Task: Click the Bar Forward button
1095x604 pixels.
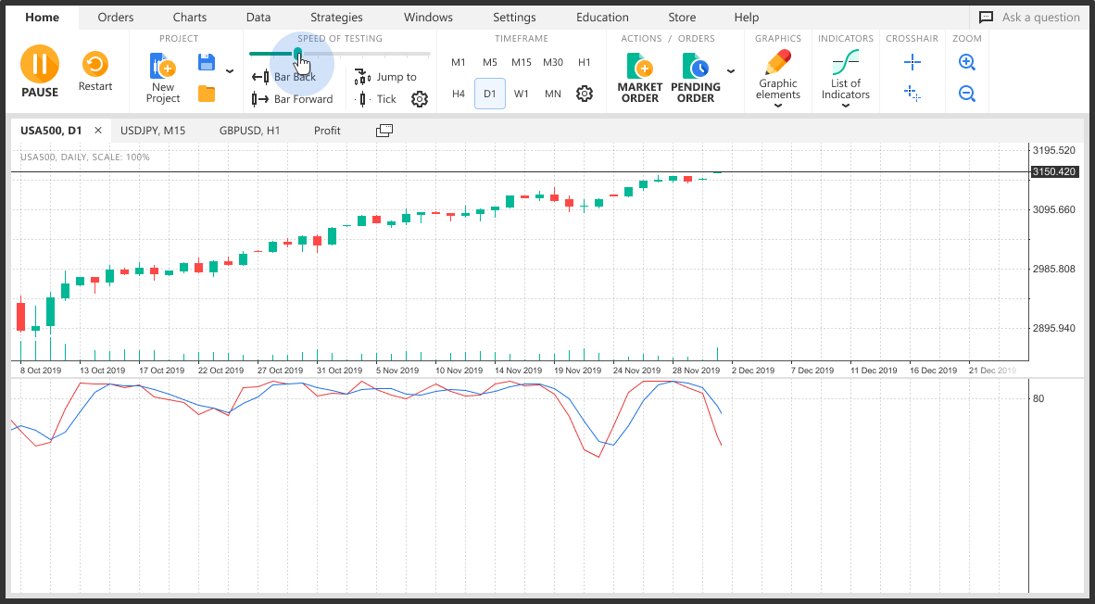Action: (293, 99)
